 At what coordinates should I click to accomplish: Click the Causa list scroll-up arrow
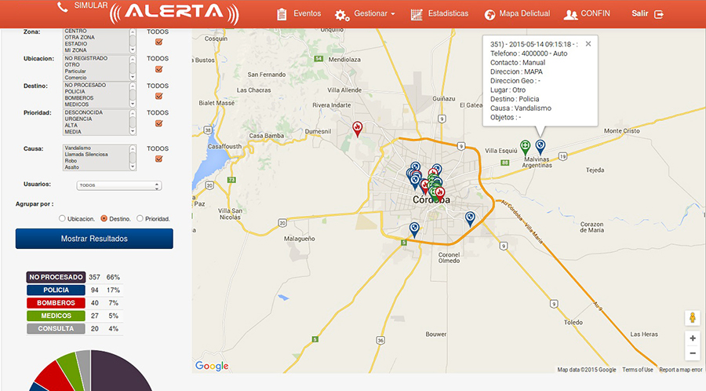133,148
